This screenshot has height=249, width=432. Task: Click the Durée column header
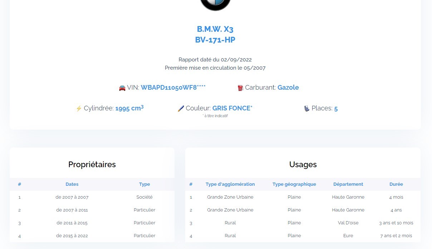(x=396, y=184)
